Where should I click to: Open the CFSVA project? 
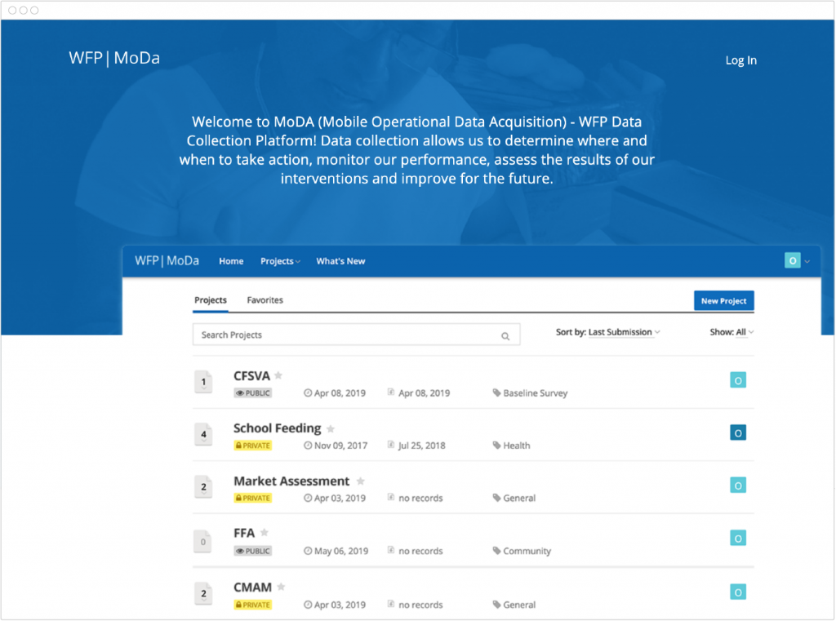click(x=251, y=376)
